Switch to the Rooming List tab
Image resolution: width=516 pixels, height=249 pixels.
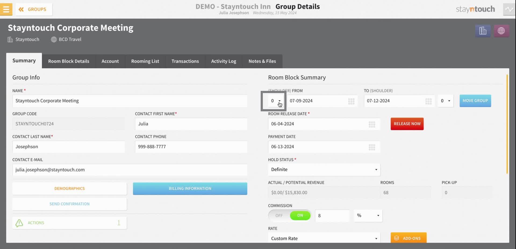coord(145,61)
